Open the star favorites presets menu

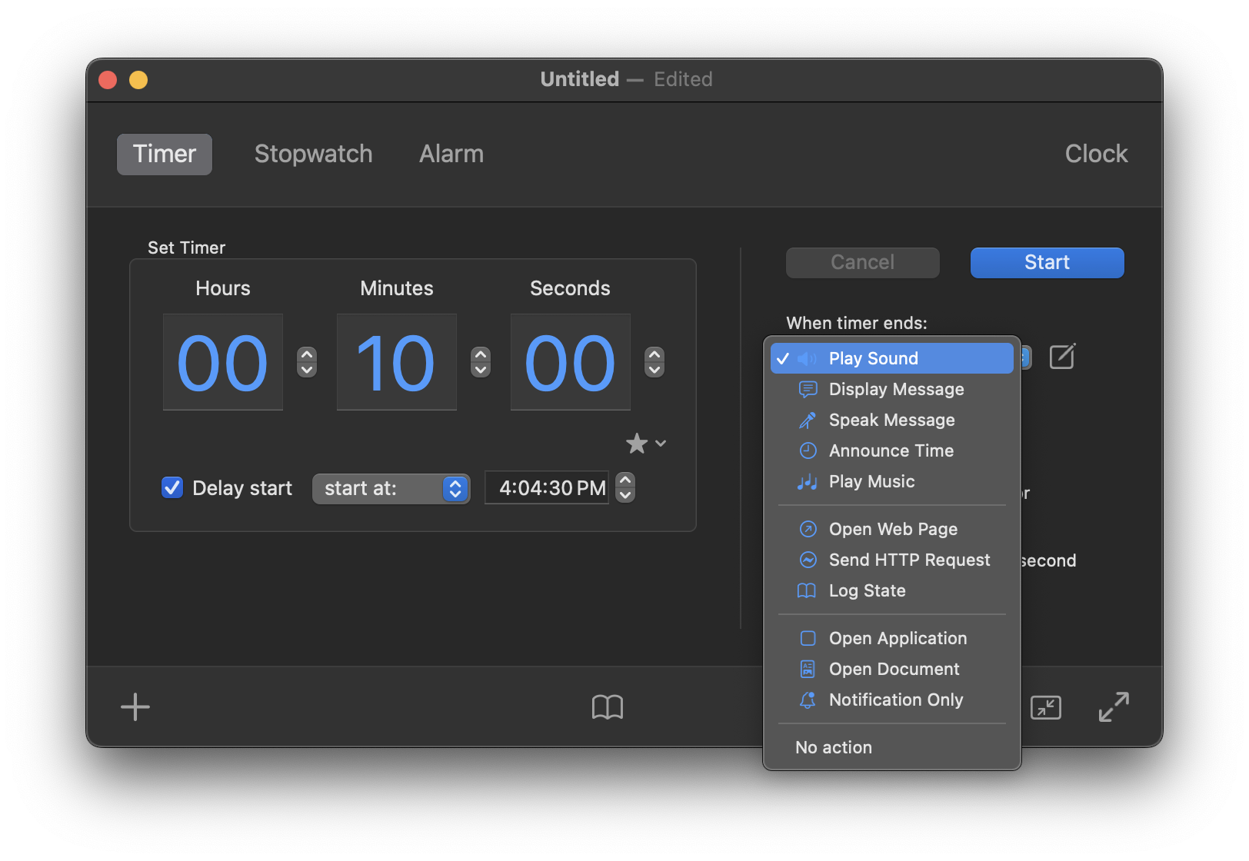pos(645,444)
